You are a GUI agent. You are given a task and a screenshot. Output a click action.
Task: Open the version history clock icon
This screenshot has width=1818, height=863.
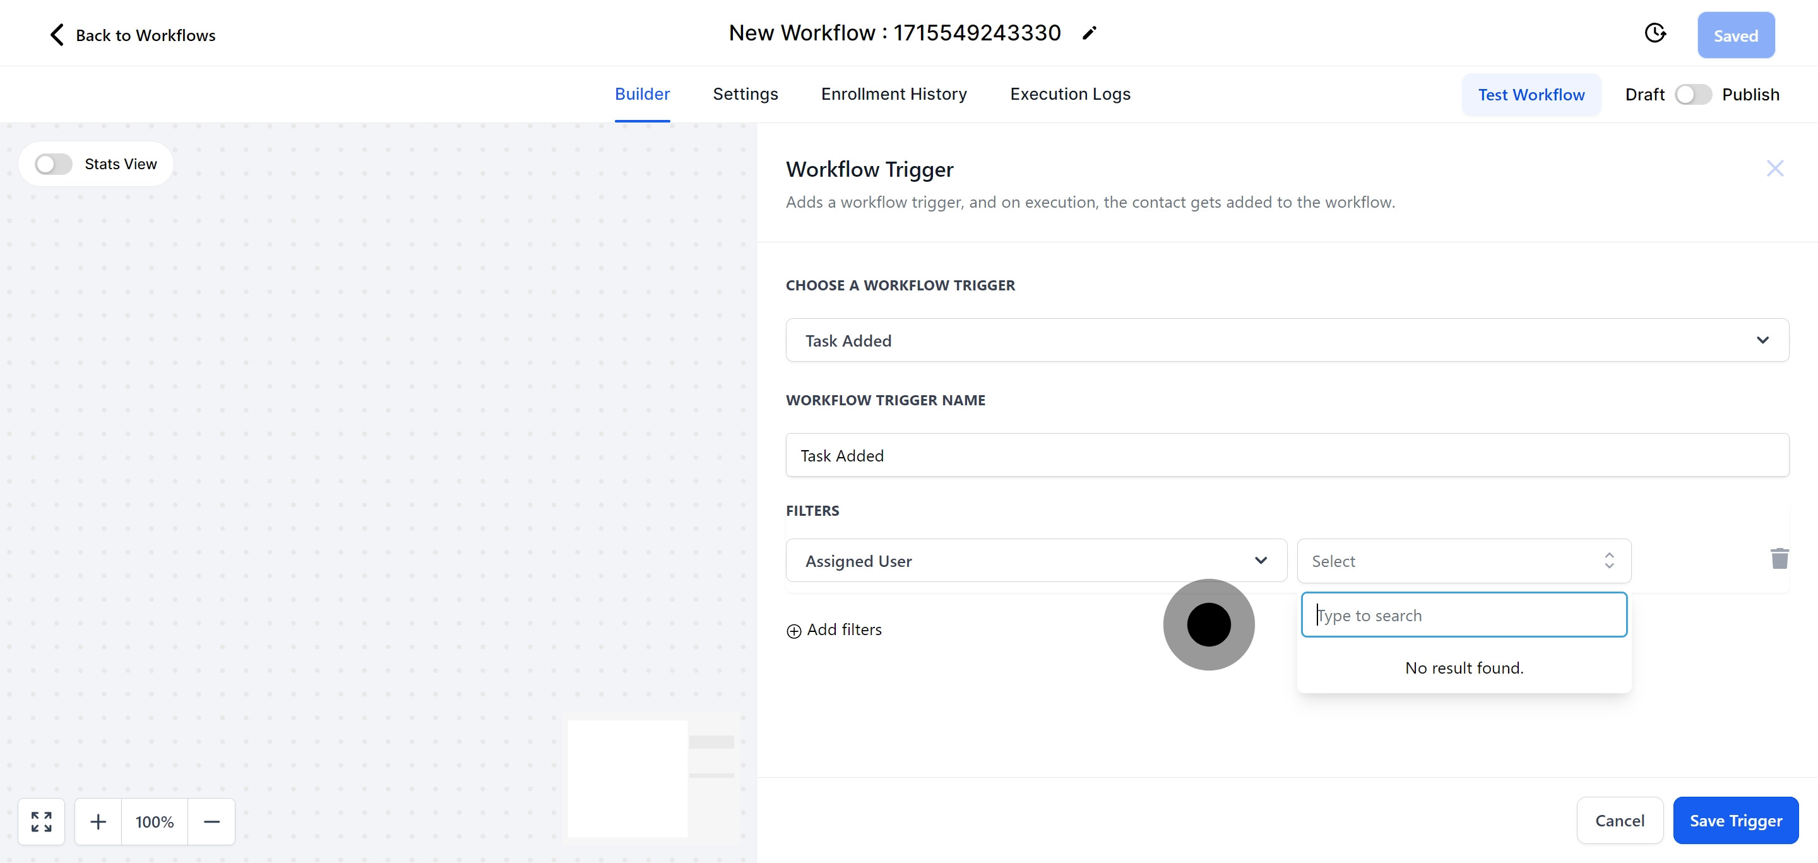pos(1655,33)
